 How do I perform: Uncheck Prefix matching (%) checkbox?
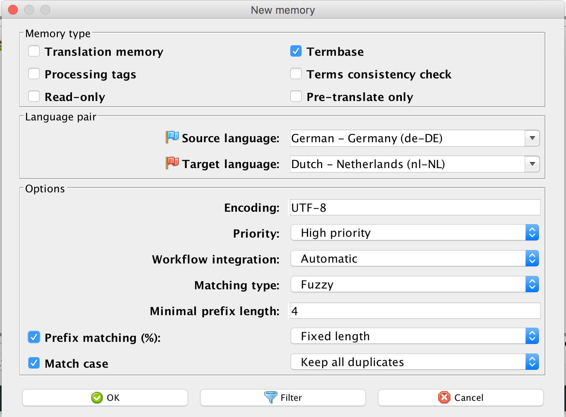click(34, 337)
